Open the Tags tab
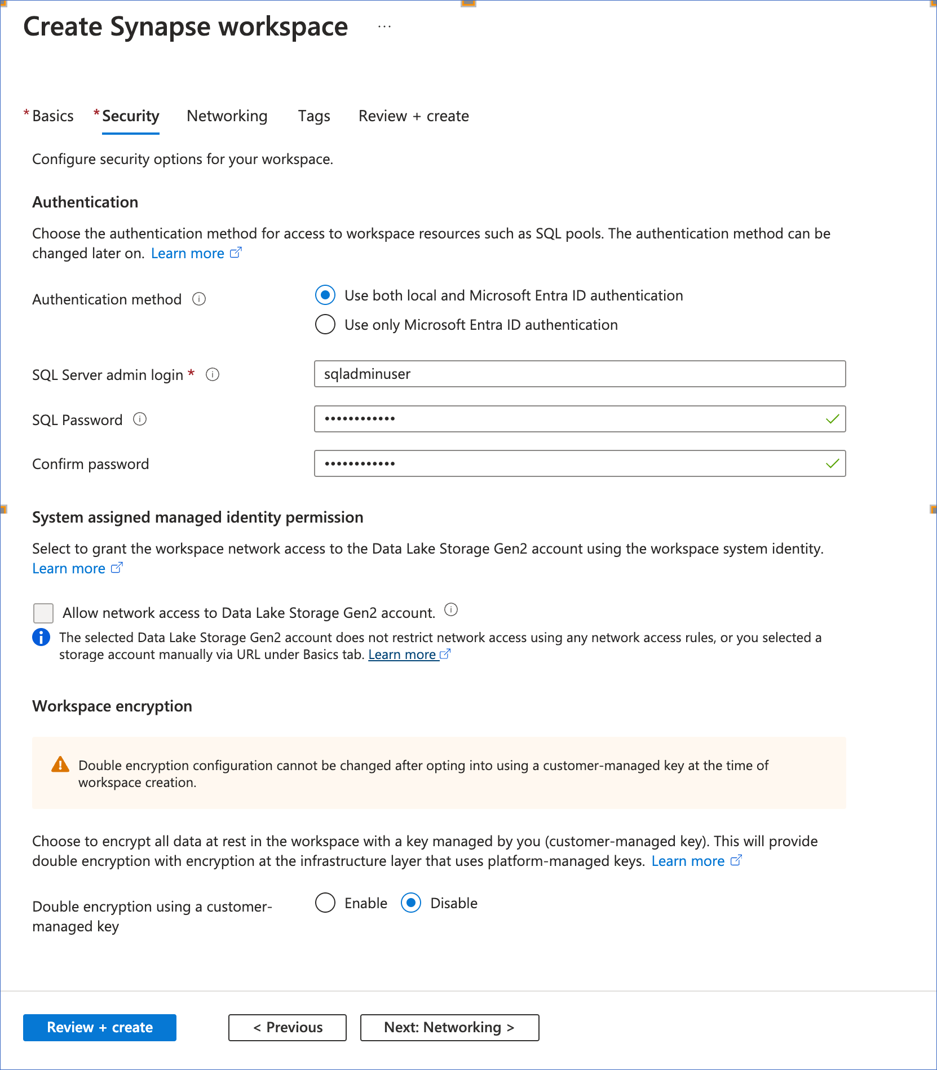937x1070 pixels. click(314, 116)
